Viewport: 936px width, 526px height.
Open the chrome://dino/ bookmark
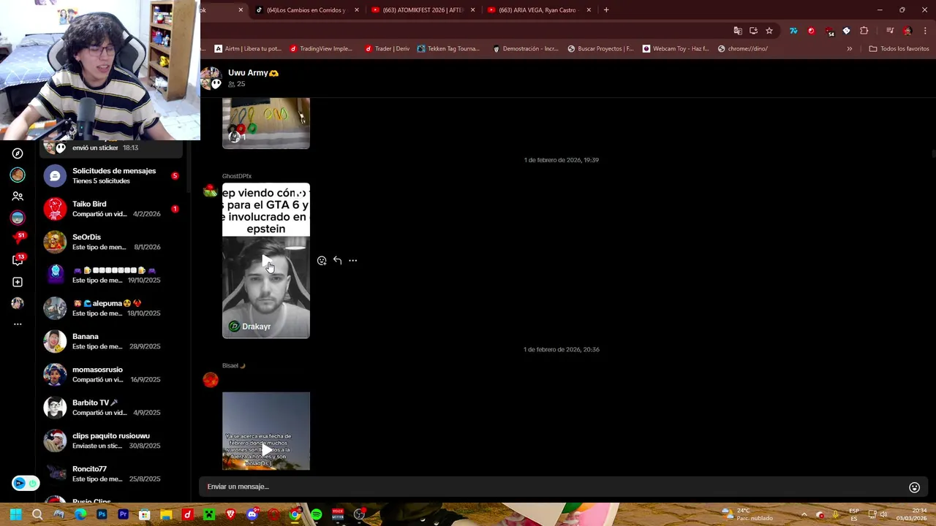click(x=743, y=49)
